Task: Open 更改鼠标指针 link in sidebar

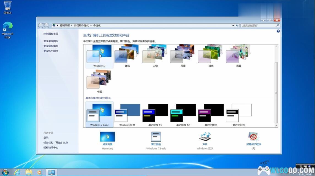Action: pos(51,46)
